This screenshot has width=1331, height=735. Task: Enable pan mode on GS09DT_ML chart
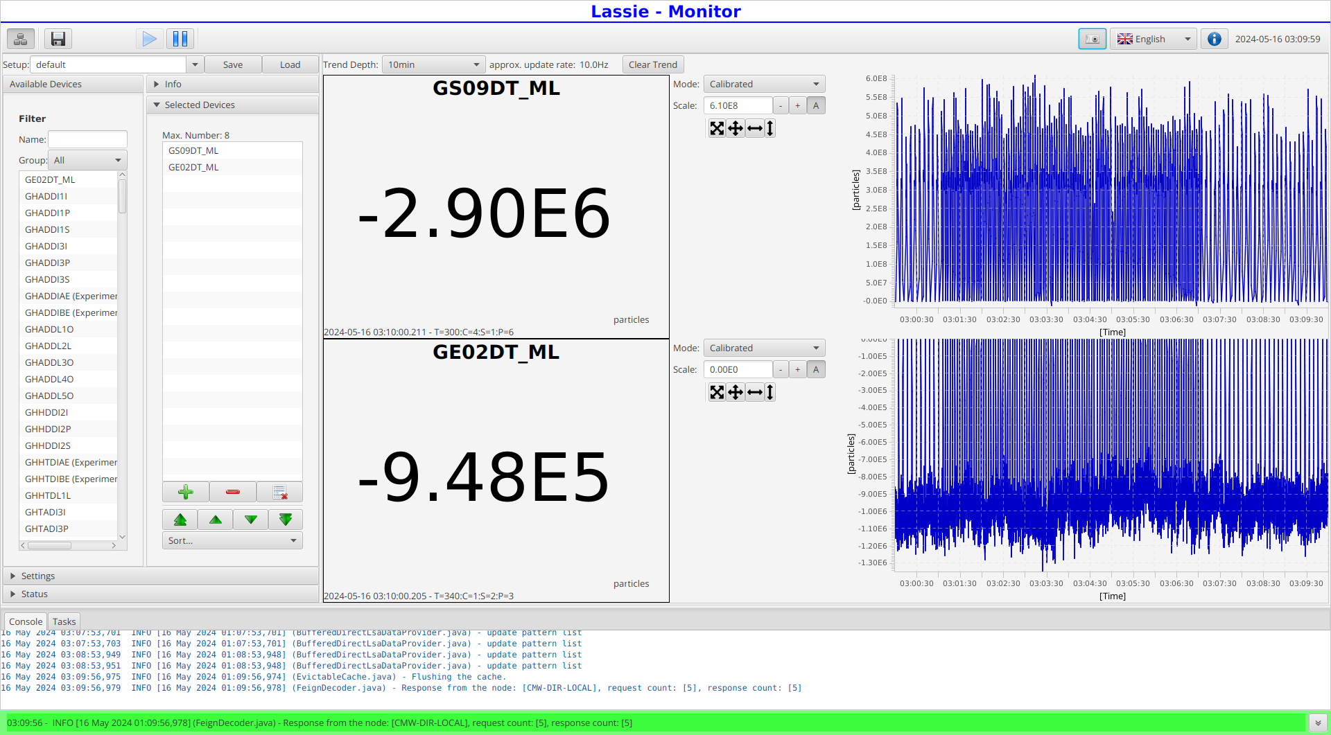click(x=736, y=128)
